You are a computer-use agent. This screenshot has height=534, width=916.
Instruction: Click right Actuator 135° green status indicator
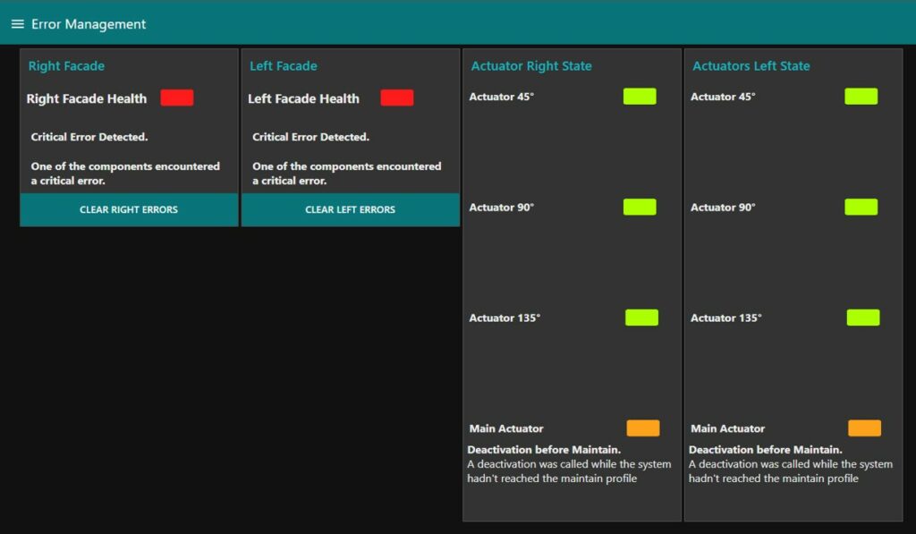641,318
